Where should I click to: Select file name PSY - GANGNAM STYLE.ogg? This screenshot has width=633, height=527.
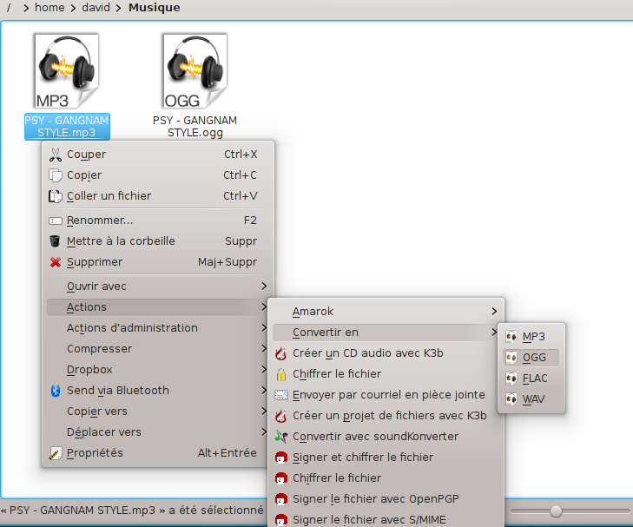point(195,126)
